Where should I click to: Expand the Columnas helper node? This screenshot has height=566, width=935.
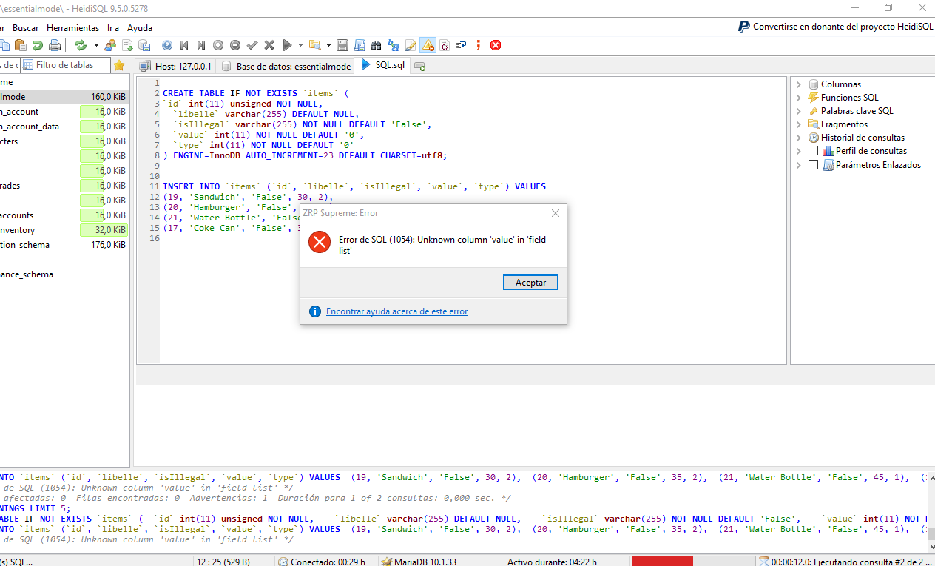799,84
